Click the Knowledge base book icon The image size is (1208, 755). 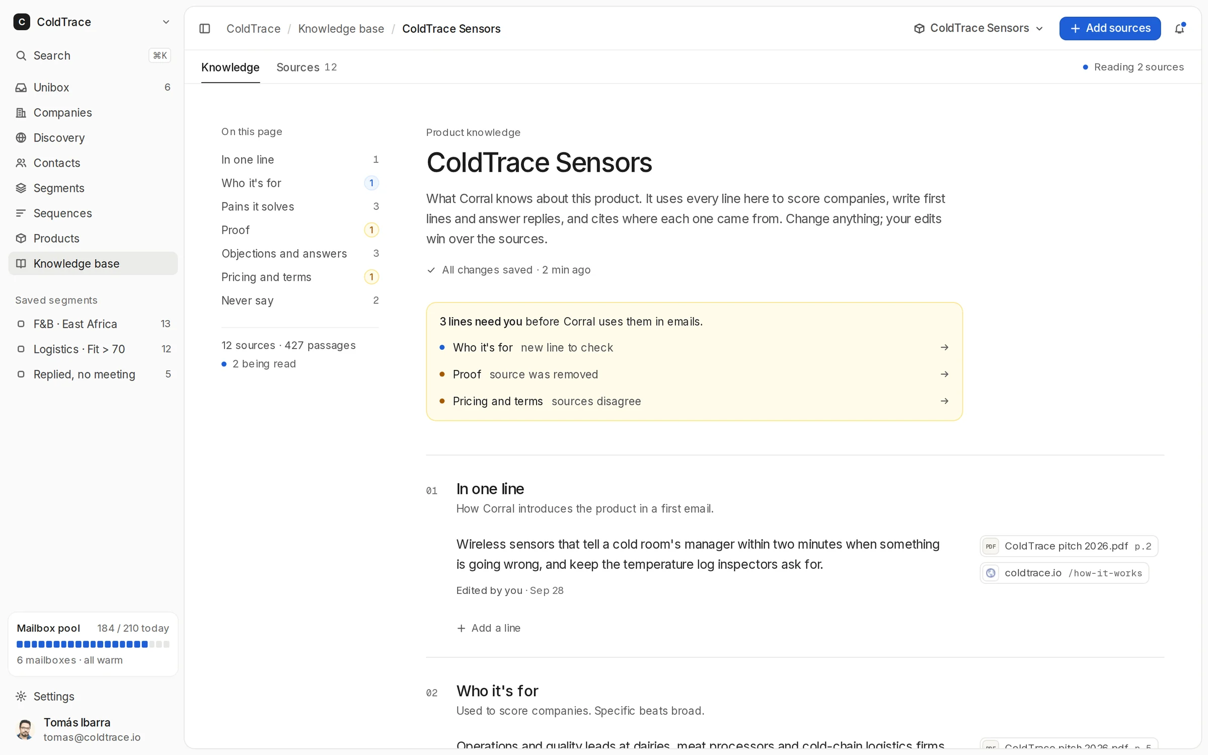pos(21,264)
